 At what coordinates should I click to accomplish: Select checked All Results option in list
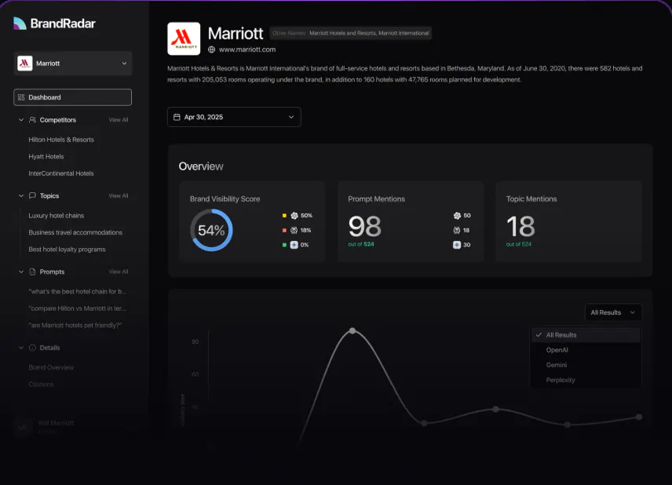coord(586,335)
